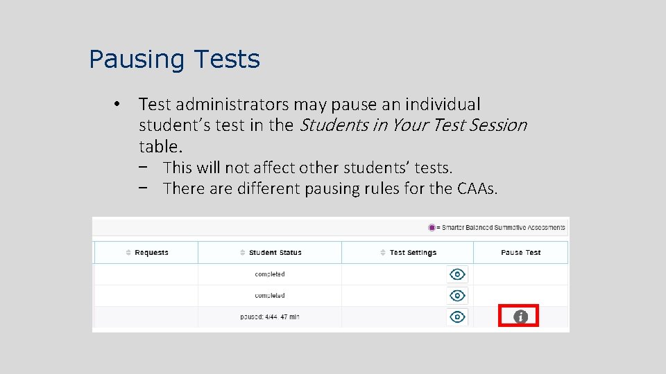Image resolution: width=666 pixels, height=374 pixels.
Task: Click the Requests column header label
Action: coord(151,253)
